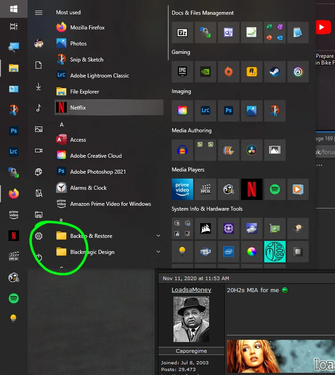This screenshot has width=335, height=375.
Task: Open the Snip & Sketch tile under Imaging
Action: (275, 111)
